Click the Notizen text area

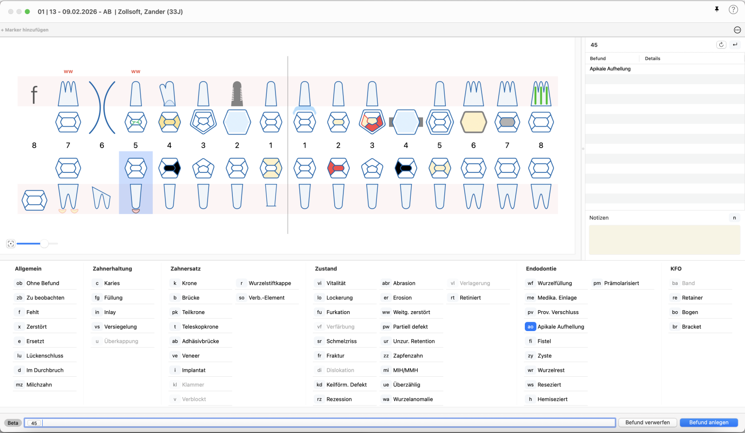(x=664, y=240)
